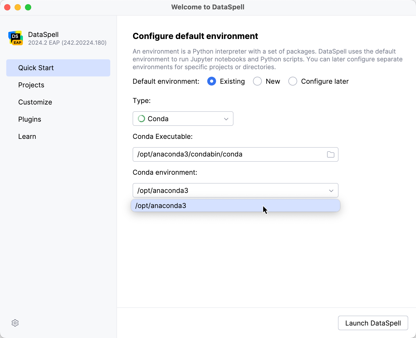
Task: Go to the Customize section
Action: coord(35,102)
